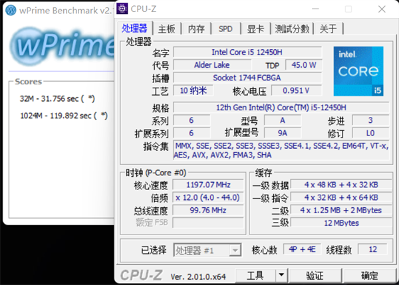Click the Intel Core i5 logo badge
This screenshot has height=285, width=399.
coord(358,70)
